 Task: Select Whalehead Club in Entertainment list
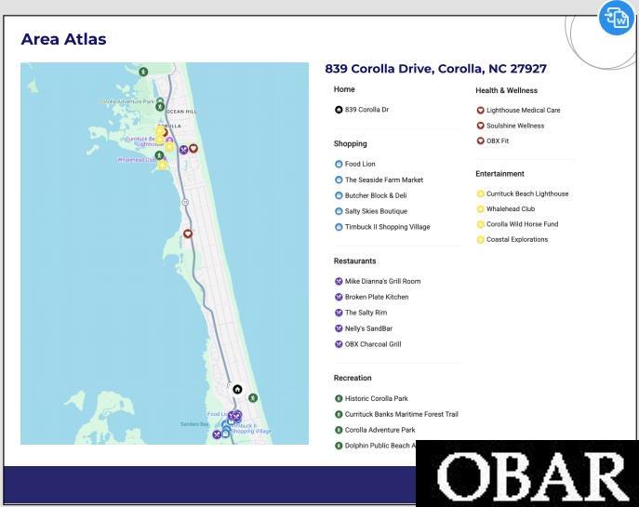point(505,208)
